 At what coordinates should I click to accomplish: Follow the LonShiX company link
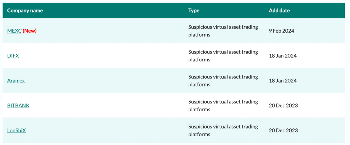[x=17, y=131]
